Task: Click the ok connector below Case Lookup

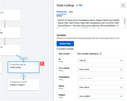Action: pos(24,76)
